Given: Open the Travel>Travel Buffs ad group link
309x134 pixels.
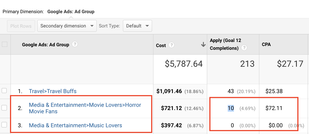Looking at the screenshot, I should click(53, 91).
